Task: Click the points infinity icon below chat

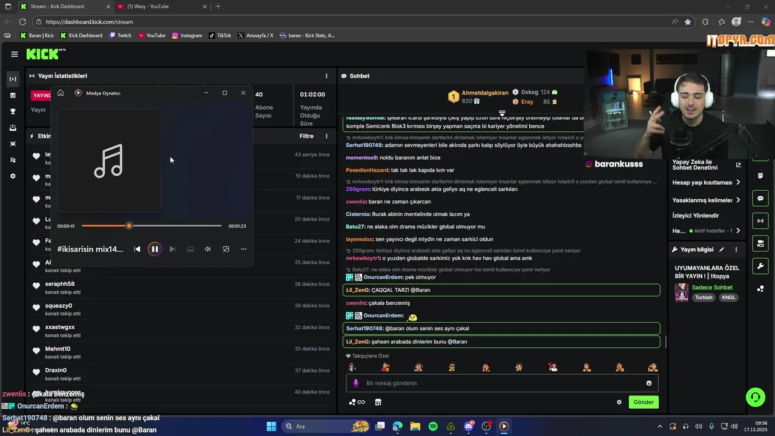Action: [x=357, y=402]
